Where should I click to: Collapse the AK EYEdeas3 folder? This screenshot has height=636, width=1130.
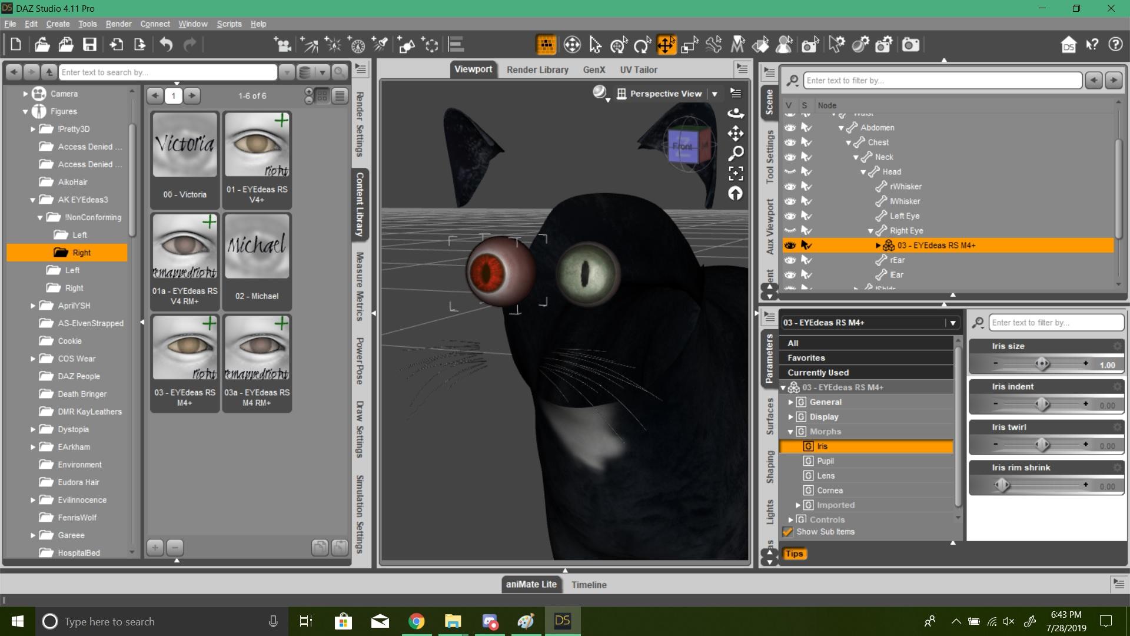click(33, 200)
